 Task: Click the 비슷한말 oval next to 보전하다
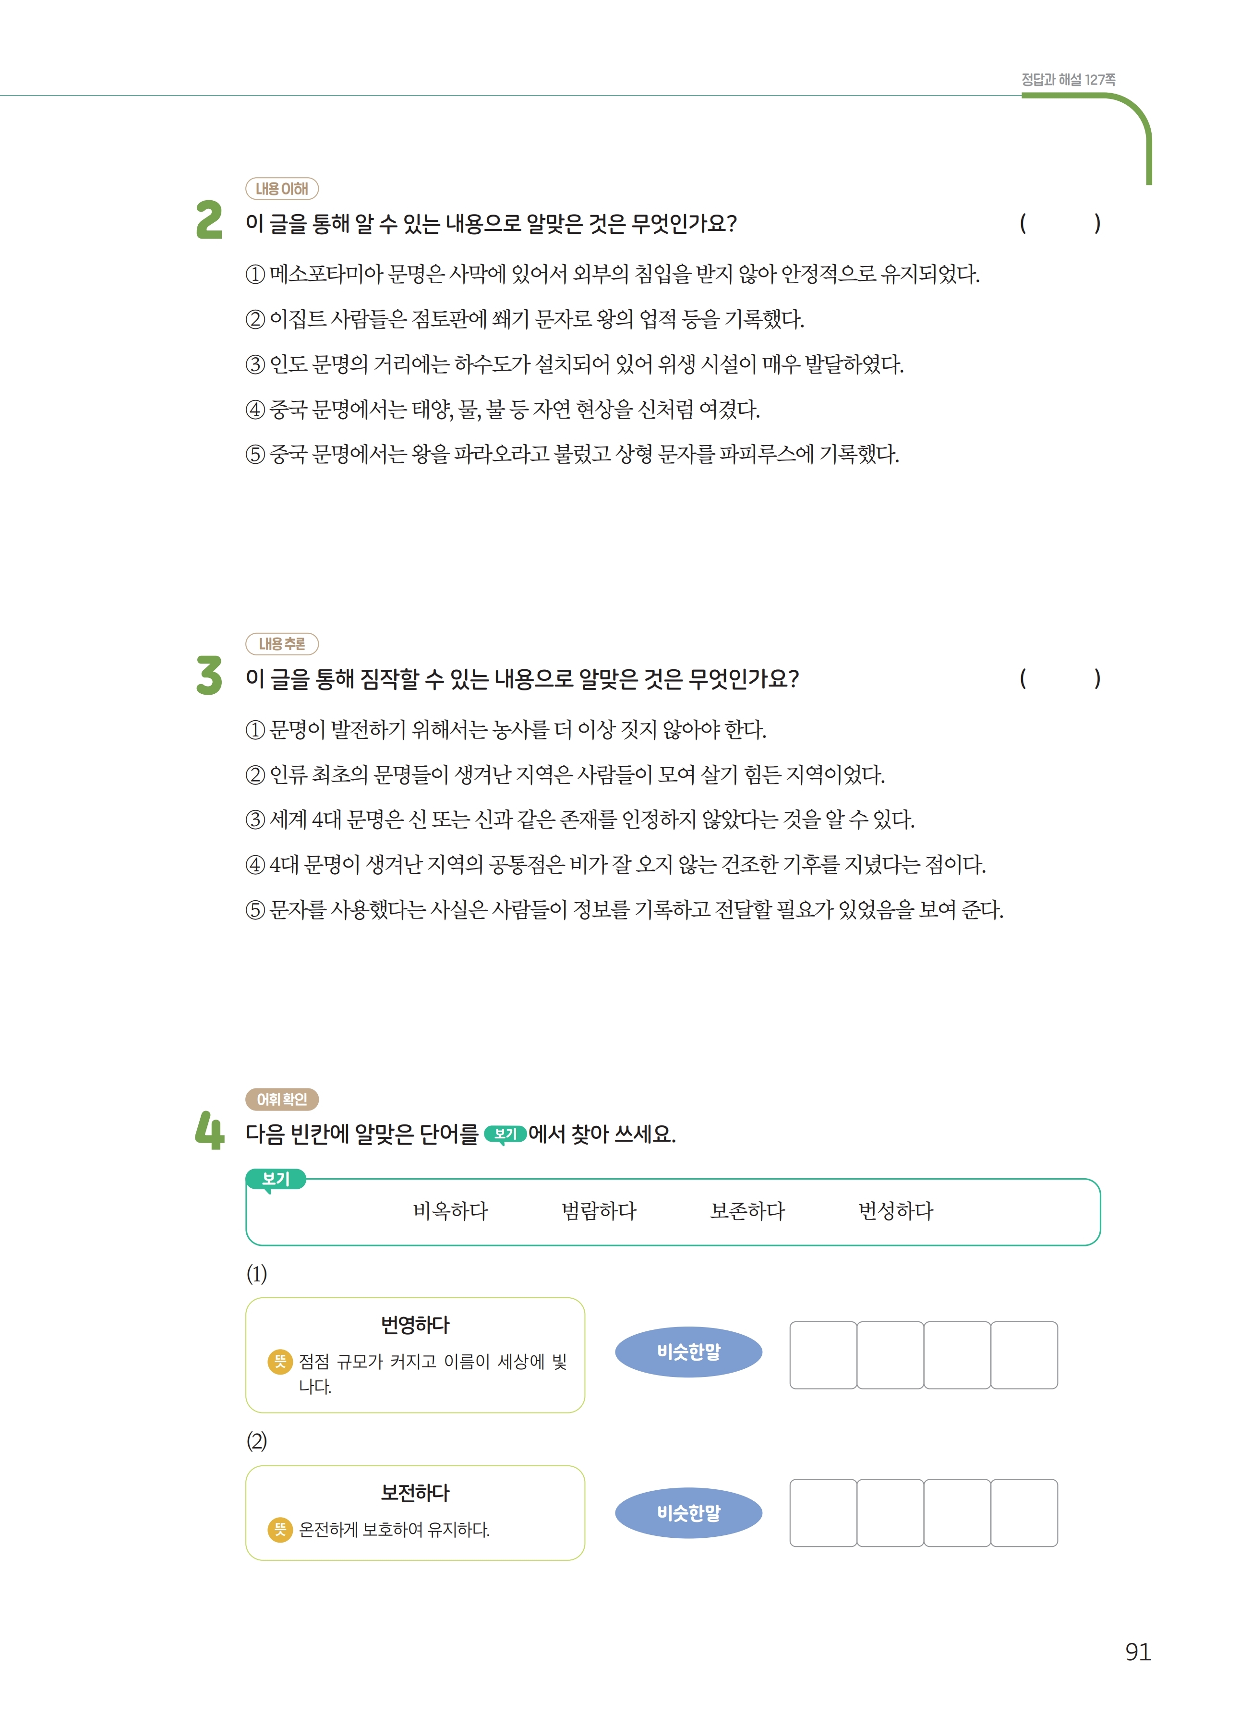tap(688, 1513)
